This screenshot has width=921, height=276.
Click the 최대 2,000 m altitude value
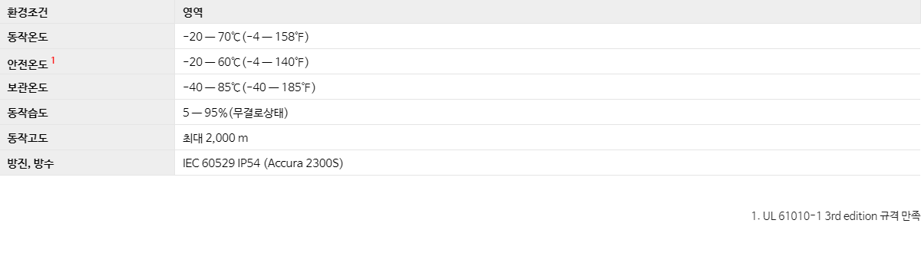(216, 138)
